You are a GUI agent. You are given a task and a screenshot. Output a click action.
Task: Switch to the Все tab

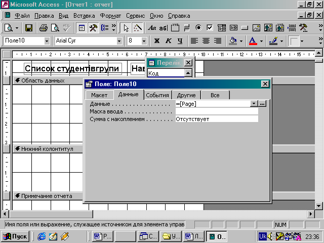pyautogui.click(x=215, y=95)
